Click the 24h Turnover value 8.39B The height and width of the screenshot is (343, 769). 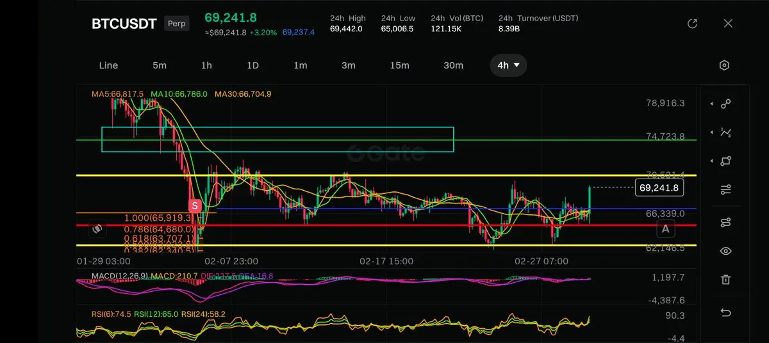[x=510, y=29]
